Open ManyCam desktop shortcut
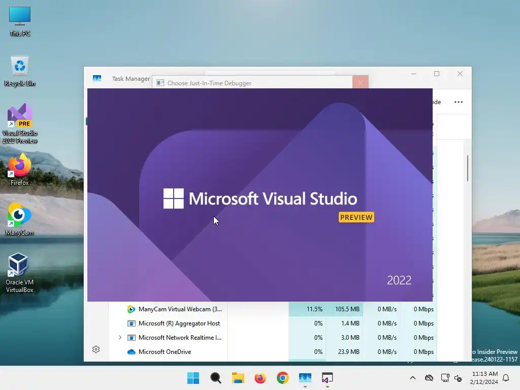Screen dimensions: 520x390 click(20, 219)
